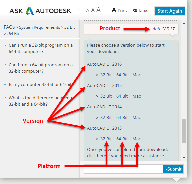This screenshot has width=192, height=184.
Task: Download AutoCAD LT 2014 64 Bit
Action: 122,117
